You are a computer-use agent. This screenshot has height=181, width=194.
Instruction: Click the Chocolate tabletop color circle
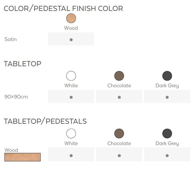point(119,76)
